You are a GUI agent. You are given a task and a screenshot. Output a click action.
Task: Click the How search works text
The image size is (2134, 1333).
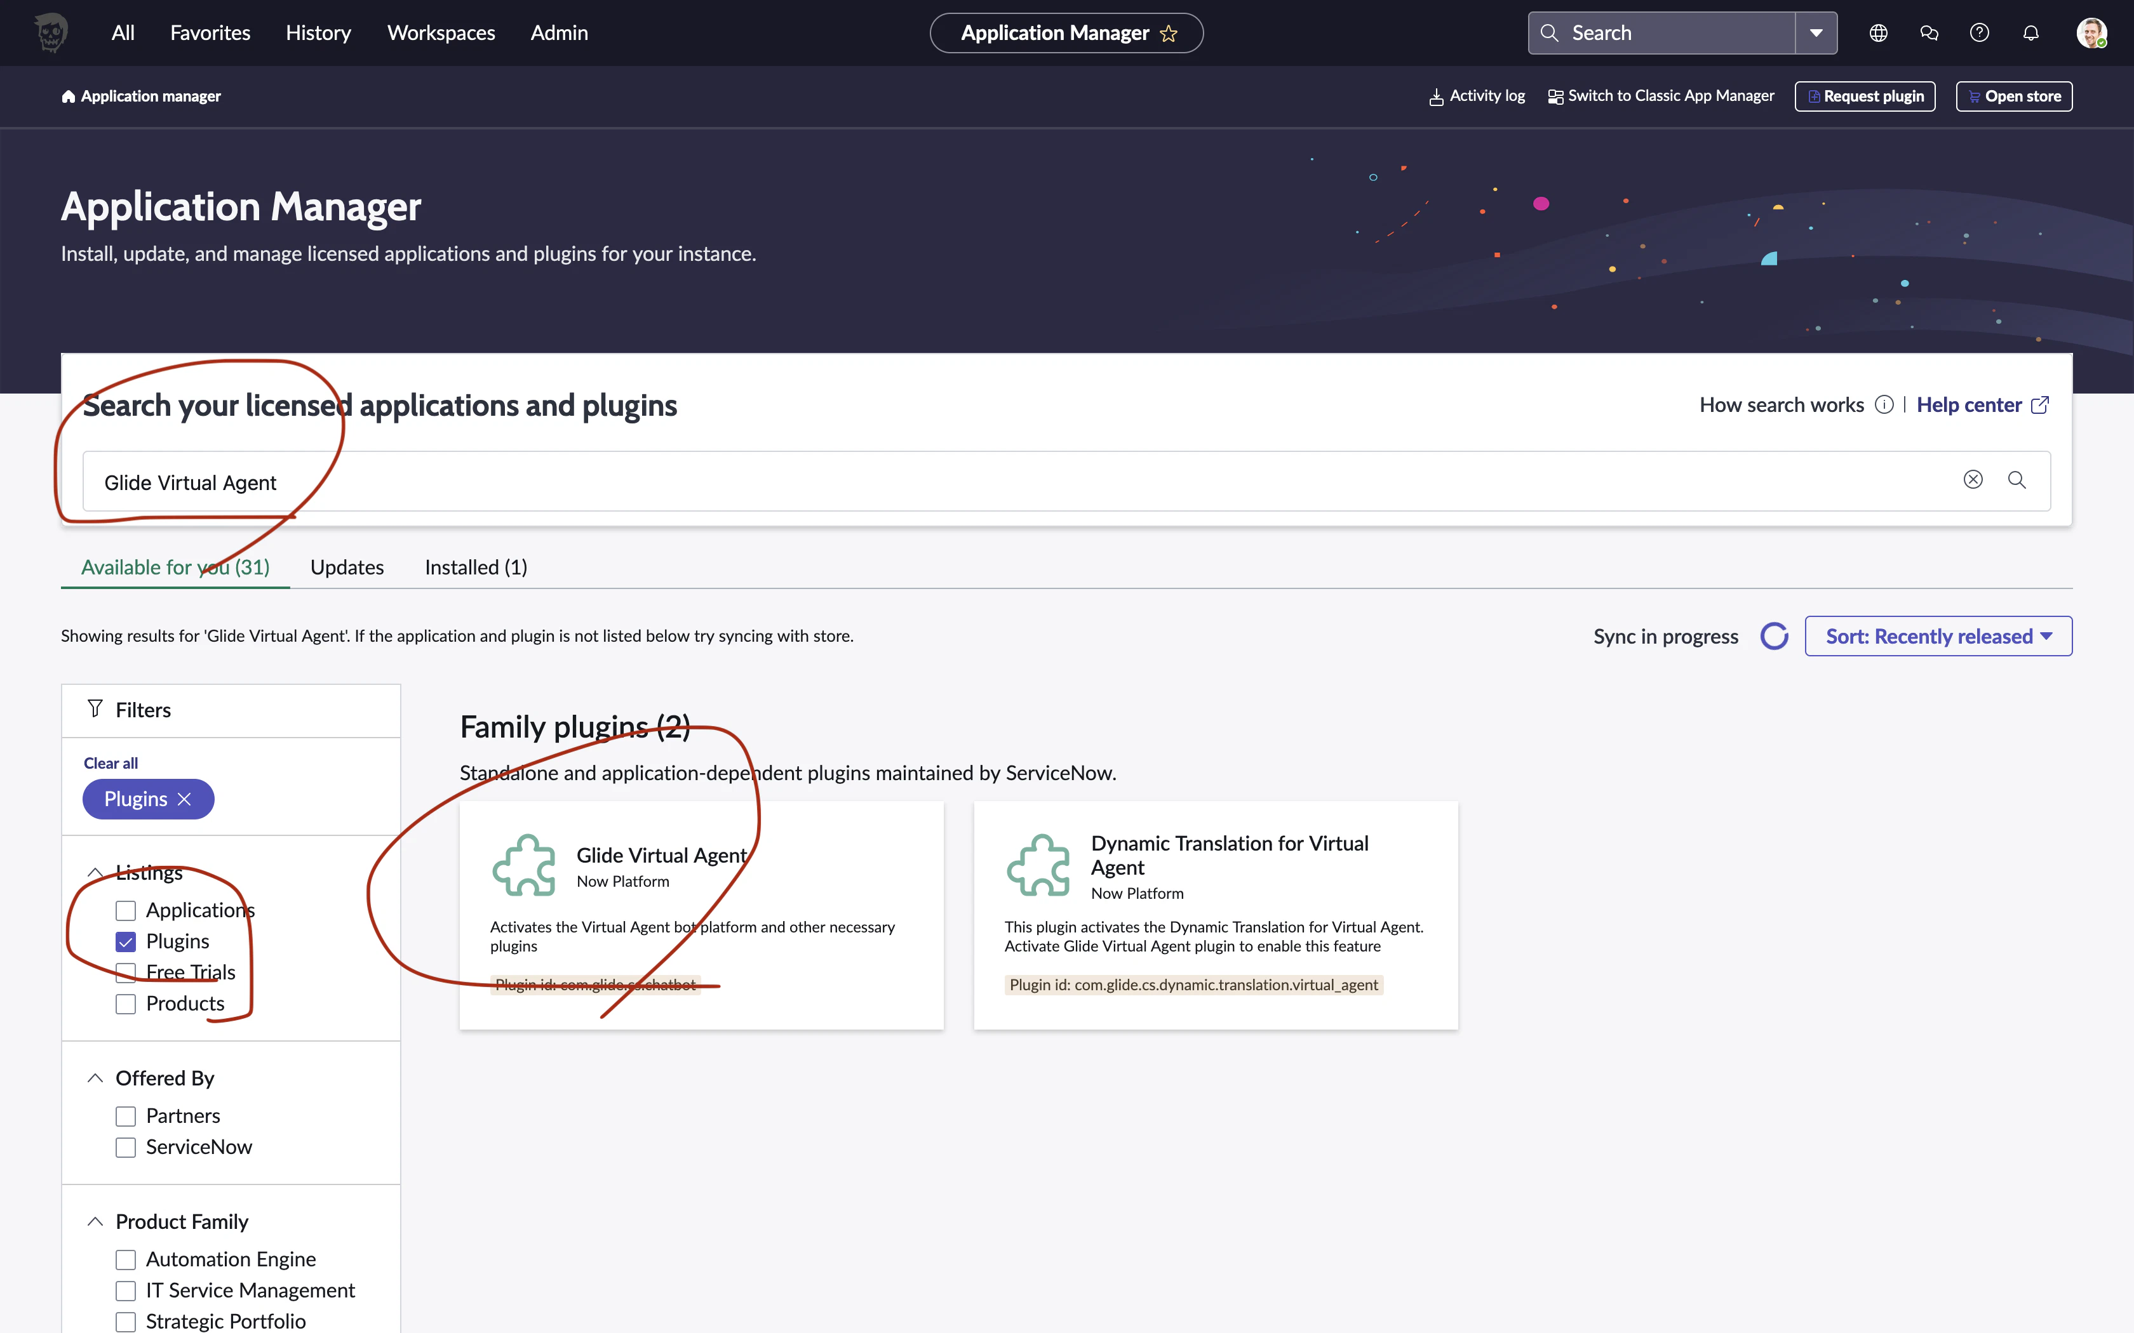pos(1782,405)
